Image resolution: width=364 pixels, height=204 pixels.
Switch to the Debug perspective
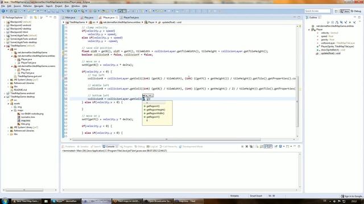(x=357, y=11)
